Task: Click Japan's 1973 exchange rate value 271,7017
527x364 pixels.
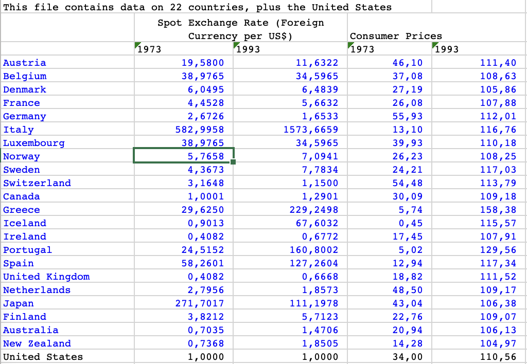Action: [184, 303]
